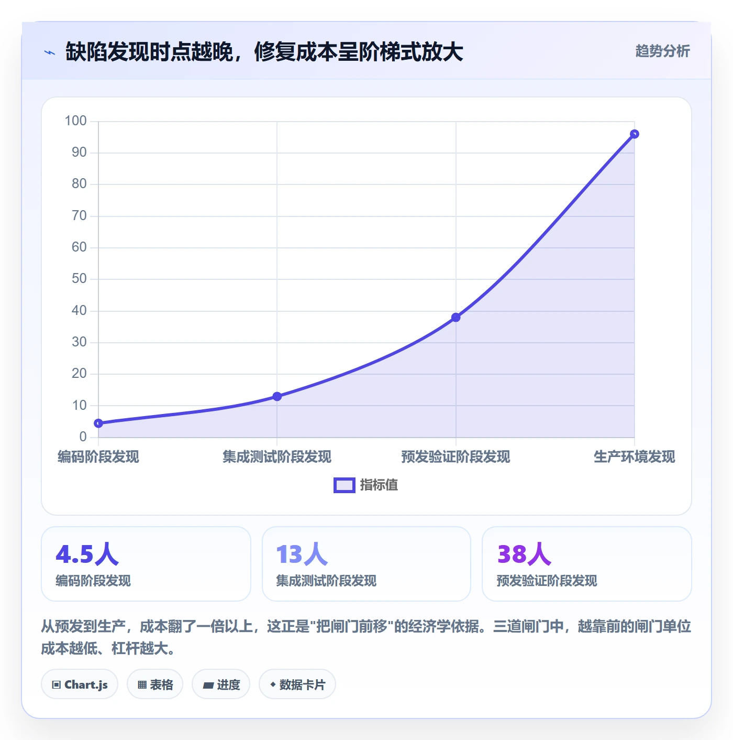Click the Chart.js tag
The width and height of the screenshot is (733, 740).
click(80, 684)
